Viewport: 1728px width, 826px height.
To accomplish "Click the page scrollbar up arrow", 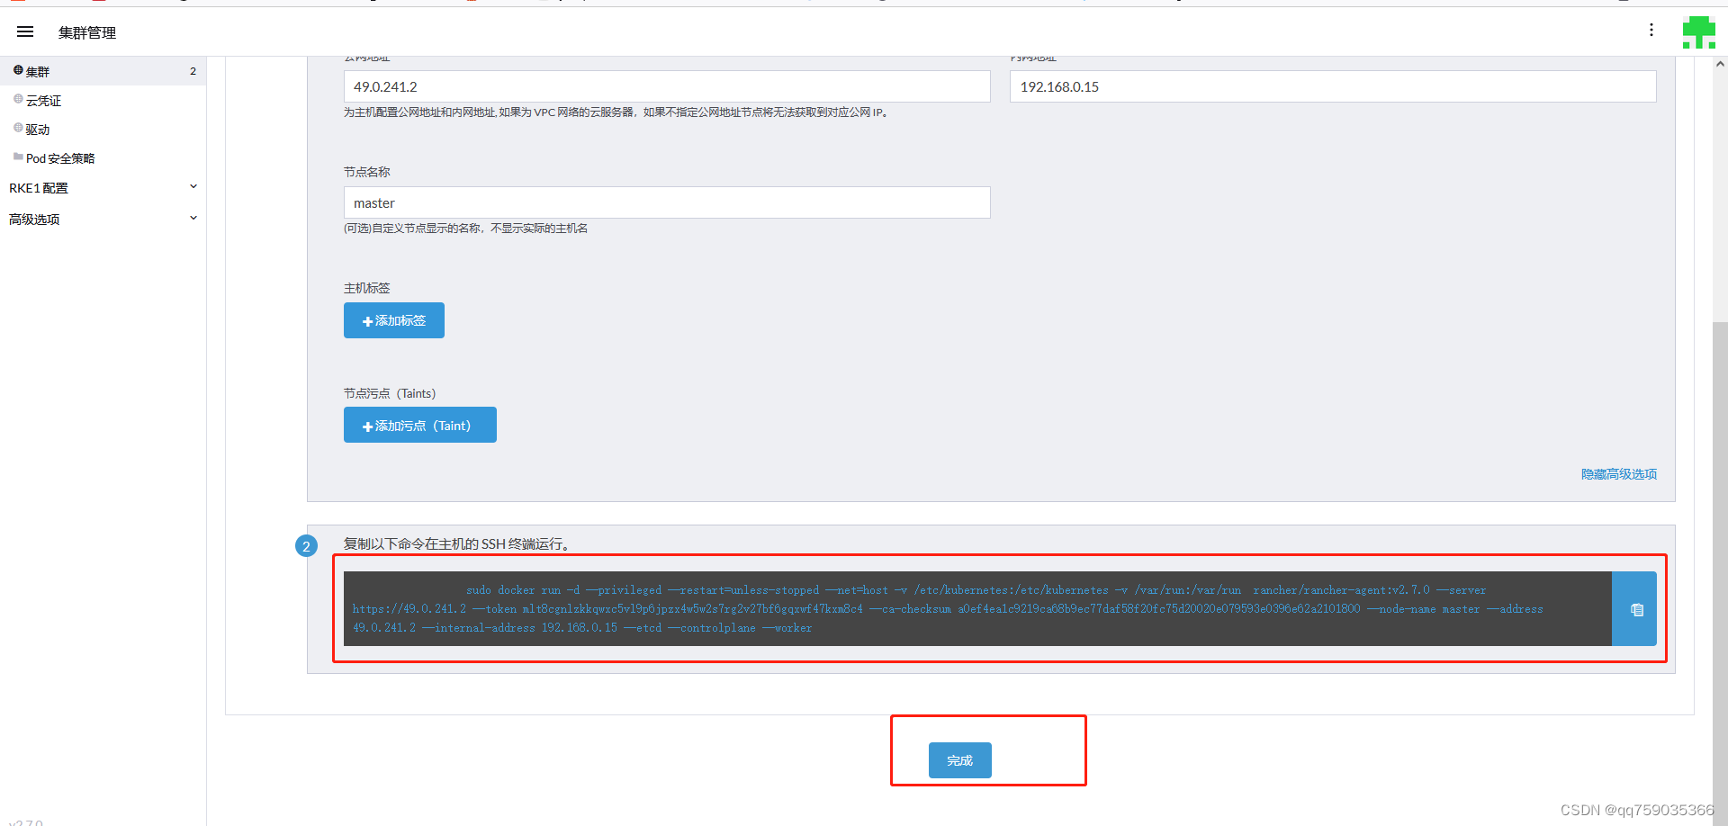I will click(1720, 64).
